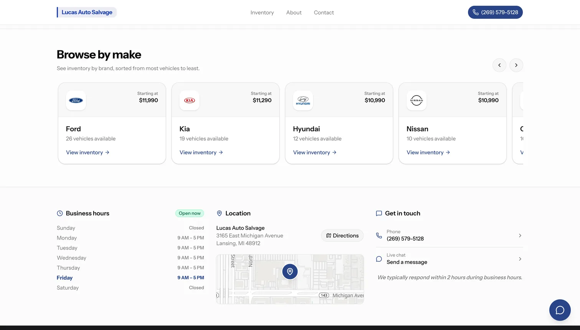Image resolution: width=580 pixels, height=330 pixels.
Task: Show next makes with right carousel arrow
Action: click(x=516, y=65)
